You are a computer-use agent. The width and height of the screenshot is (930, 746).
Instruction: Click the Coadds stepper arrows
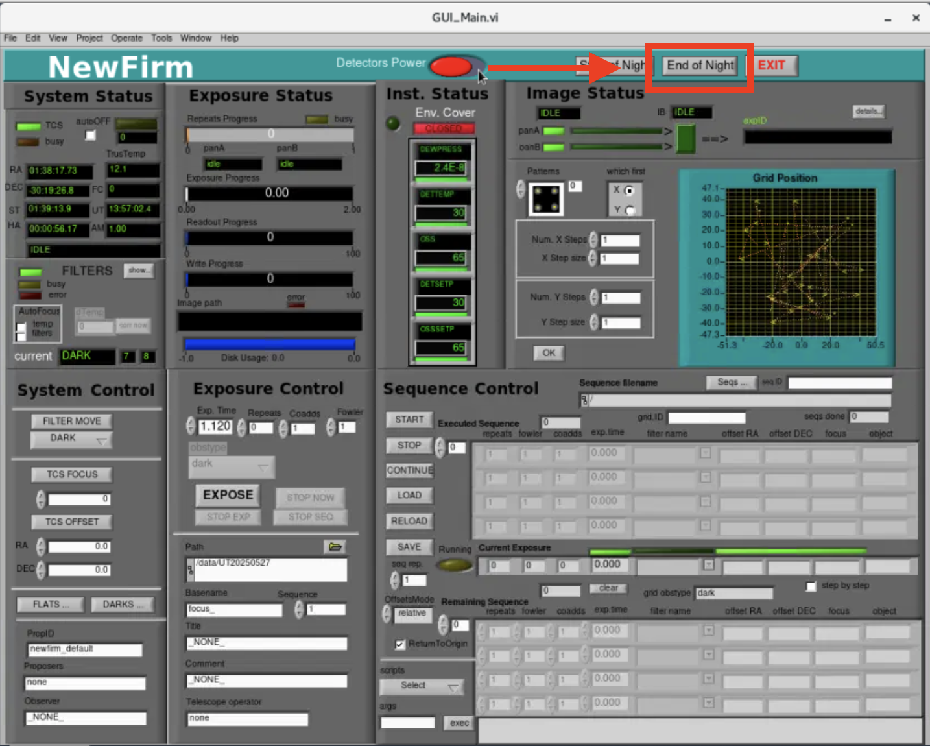pyautogui.click(x=283, y=428)
